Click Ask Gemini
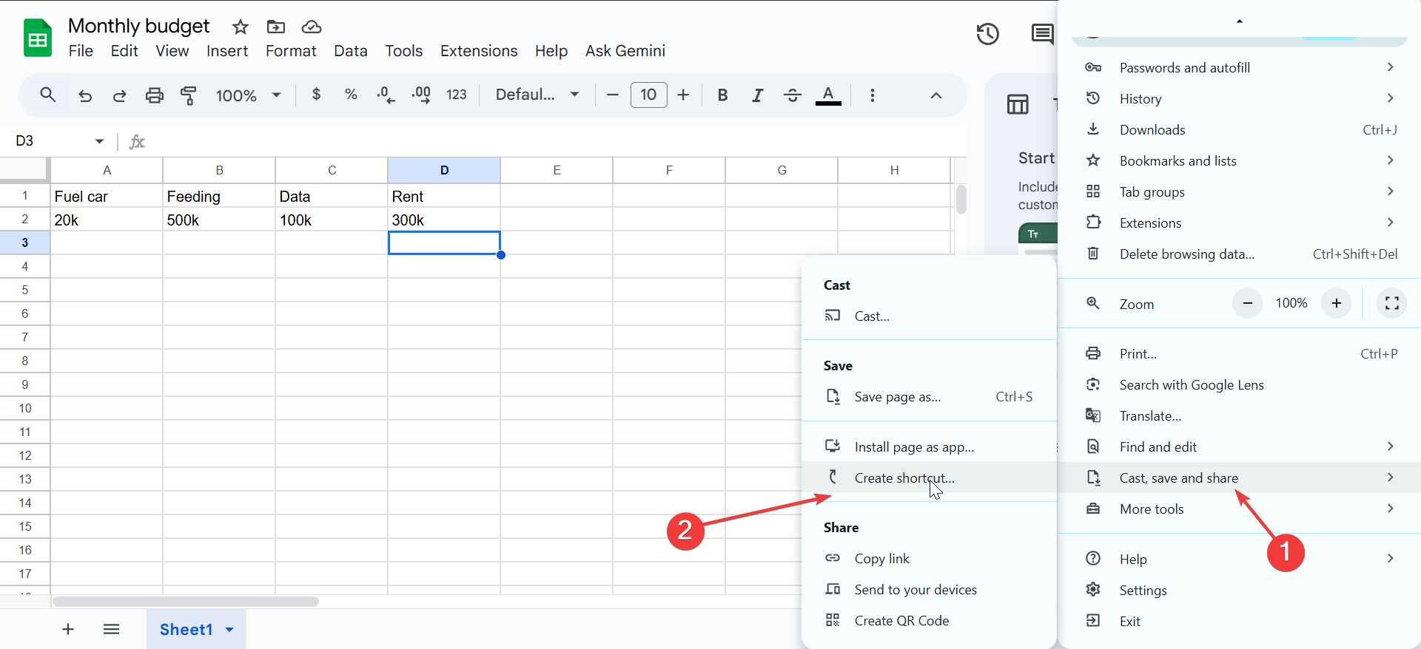Screen dimensions: 1421x649 (x=625, y=51)
